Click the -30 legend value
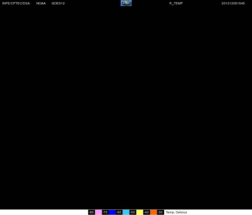Viewport: 252px width, 215px height. pos(160,212)
